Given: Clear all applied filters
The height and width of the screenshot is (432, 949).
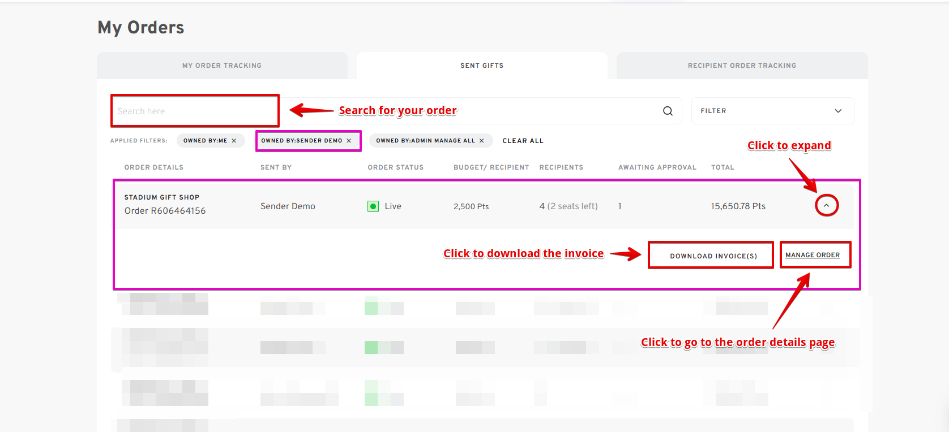Looking at the screenshot, I should (x=523, y=141).
